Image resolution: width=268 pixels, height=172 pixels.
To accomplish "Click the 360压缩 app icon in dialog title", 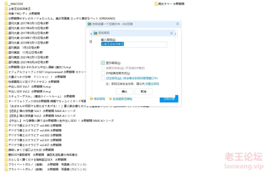I will 89,24.
